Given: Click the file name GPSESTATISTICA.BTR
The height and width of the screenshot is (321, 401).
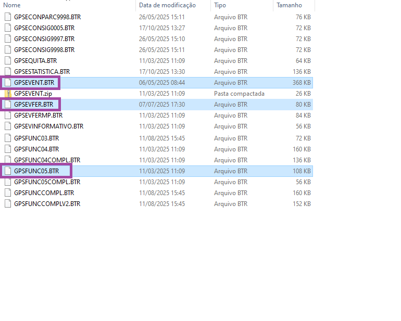Looking at the screenshot, I should (x=42, y=72).
